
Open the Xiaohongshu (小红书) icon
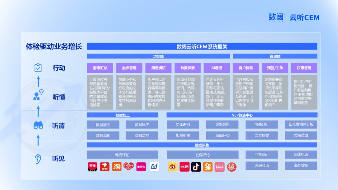(184, 167)
